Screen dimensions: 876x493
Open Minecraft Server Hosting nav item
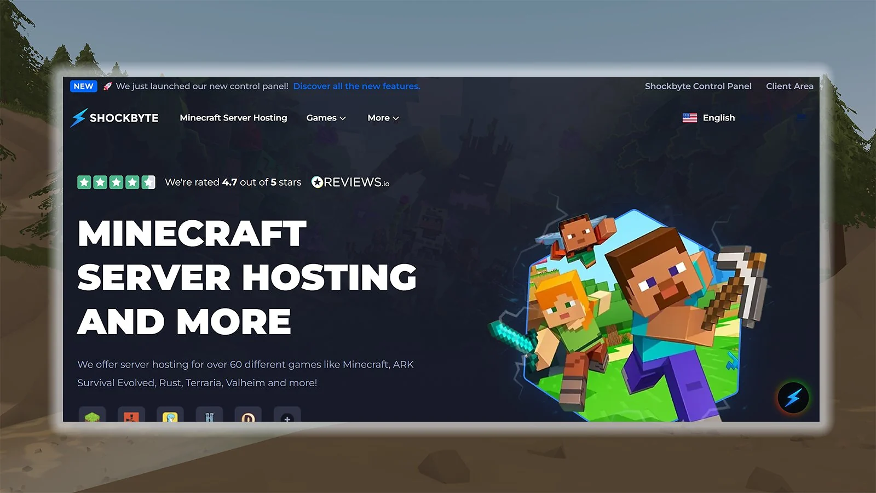[233, 118]
